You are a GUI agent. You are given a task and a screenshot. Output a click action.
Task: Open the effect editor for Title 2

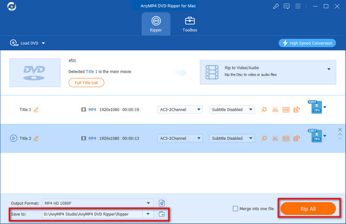[x=264, y=138]
